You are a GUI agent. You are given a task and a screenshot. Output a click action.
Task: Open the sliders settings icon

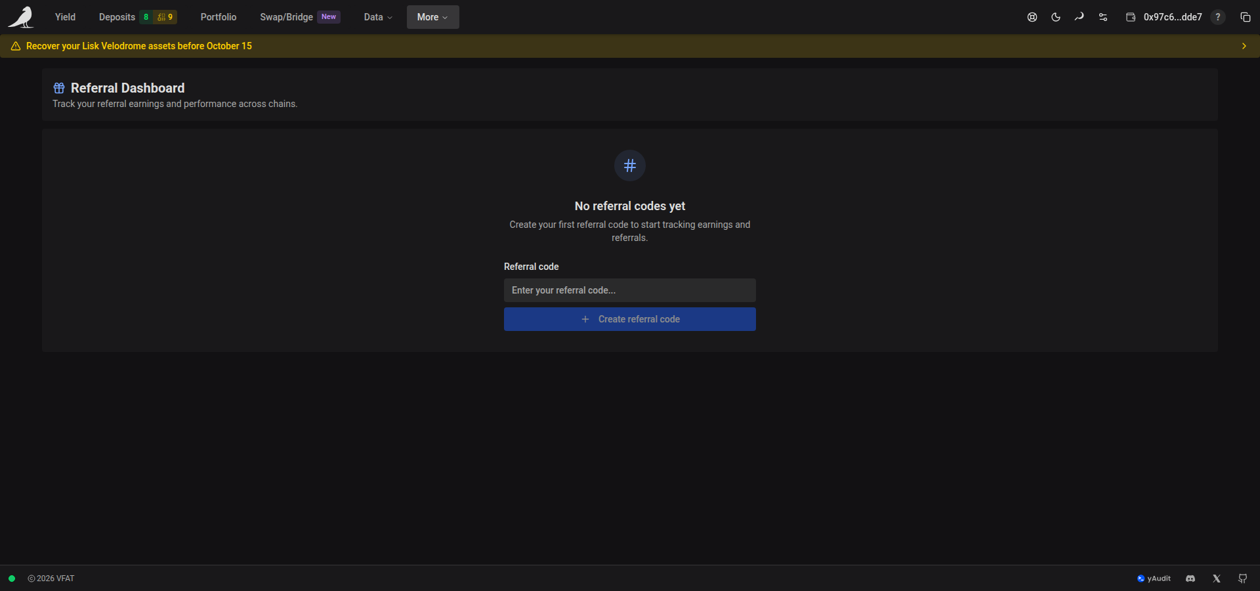point(1103,17)
